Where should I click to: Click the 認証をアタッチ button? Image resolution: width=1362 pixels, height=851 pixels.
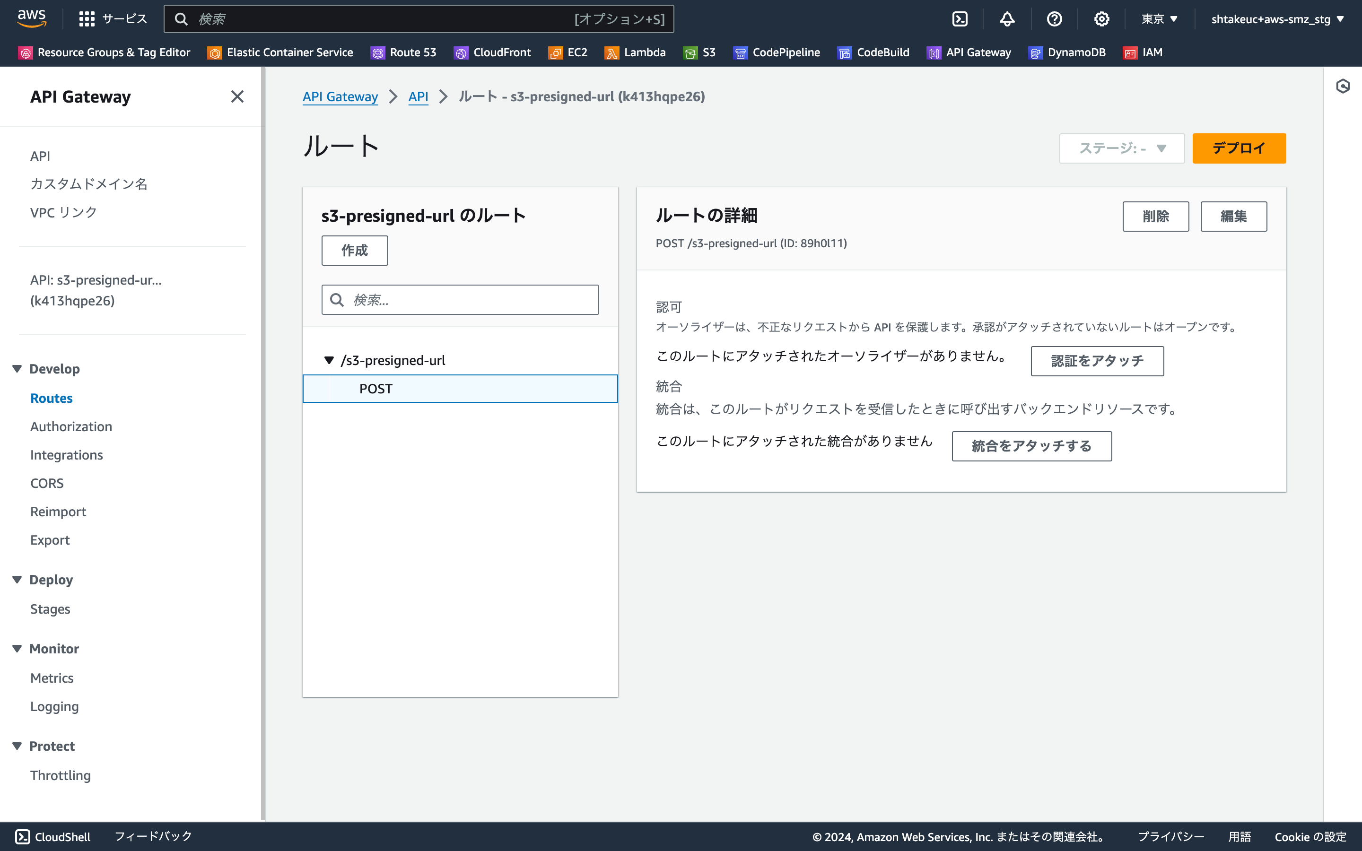1097,361
